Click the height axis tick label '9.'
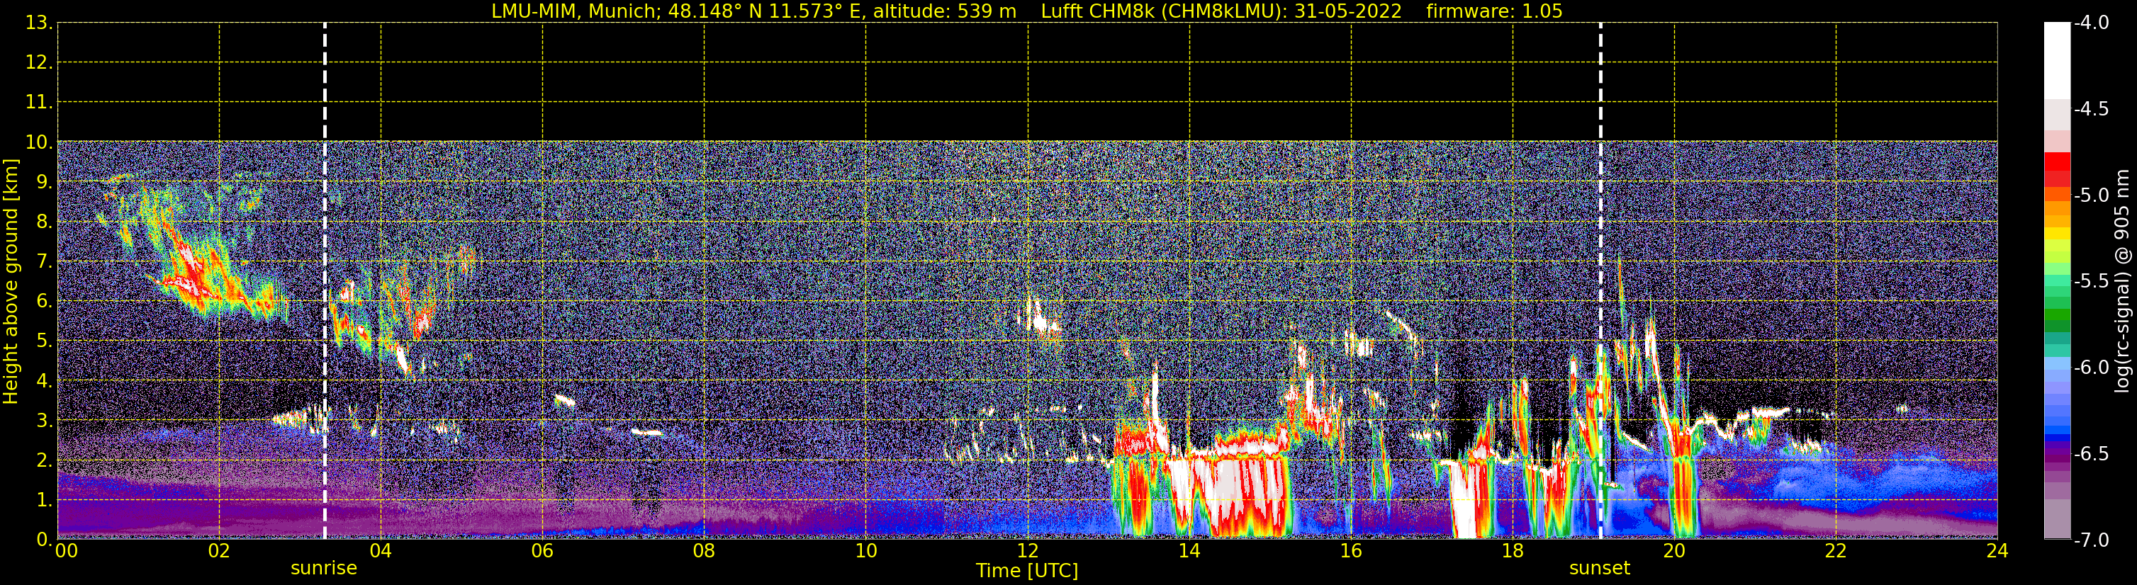The image size is (2137, 585). [44, 182]
